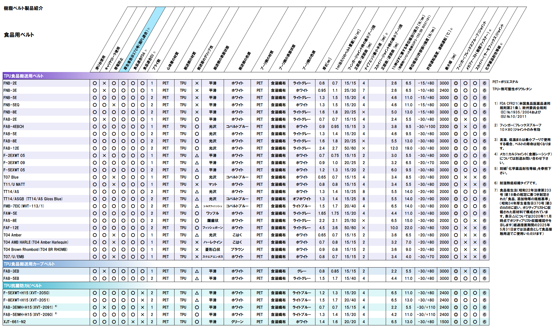Viewport: 553px width, 328px height.
Task: Select the FAS-8E product name
Action: (10, 221)
